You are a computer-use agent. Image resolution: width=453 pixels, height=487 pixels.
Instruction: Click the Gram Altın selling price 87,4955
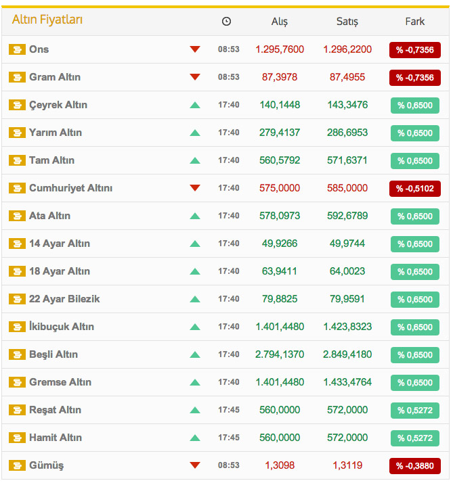pyautogui.click(x=347, y=77)
